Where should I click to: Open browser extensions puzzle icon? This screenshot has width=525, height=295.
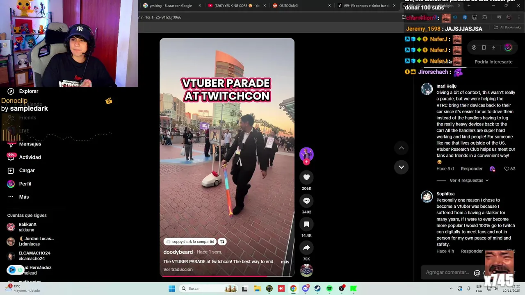(485, 17)
